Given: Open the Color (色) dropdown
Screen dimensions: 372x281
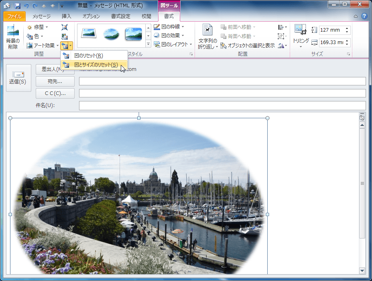Looking at the screenshot, I should coord(35,36).
